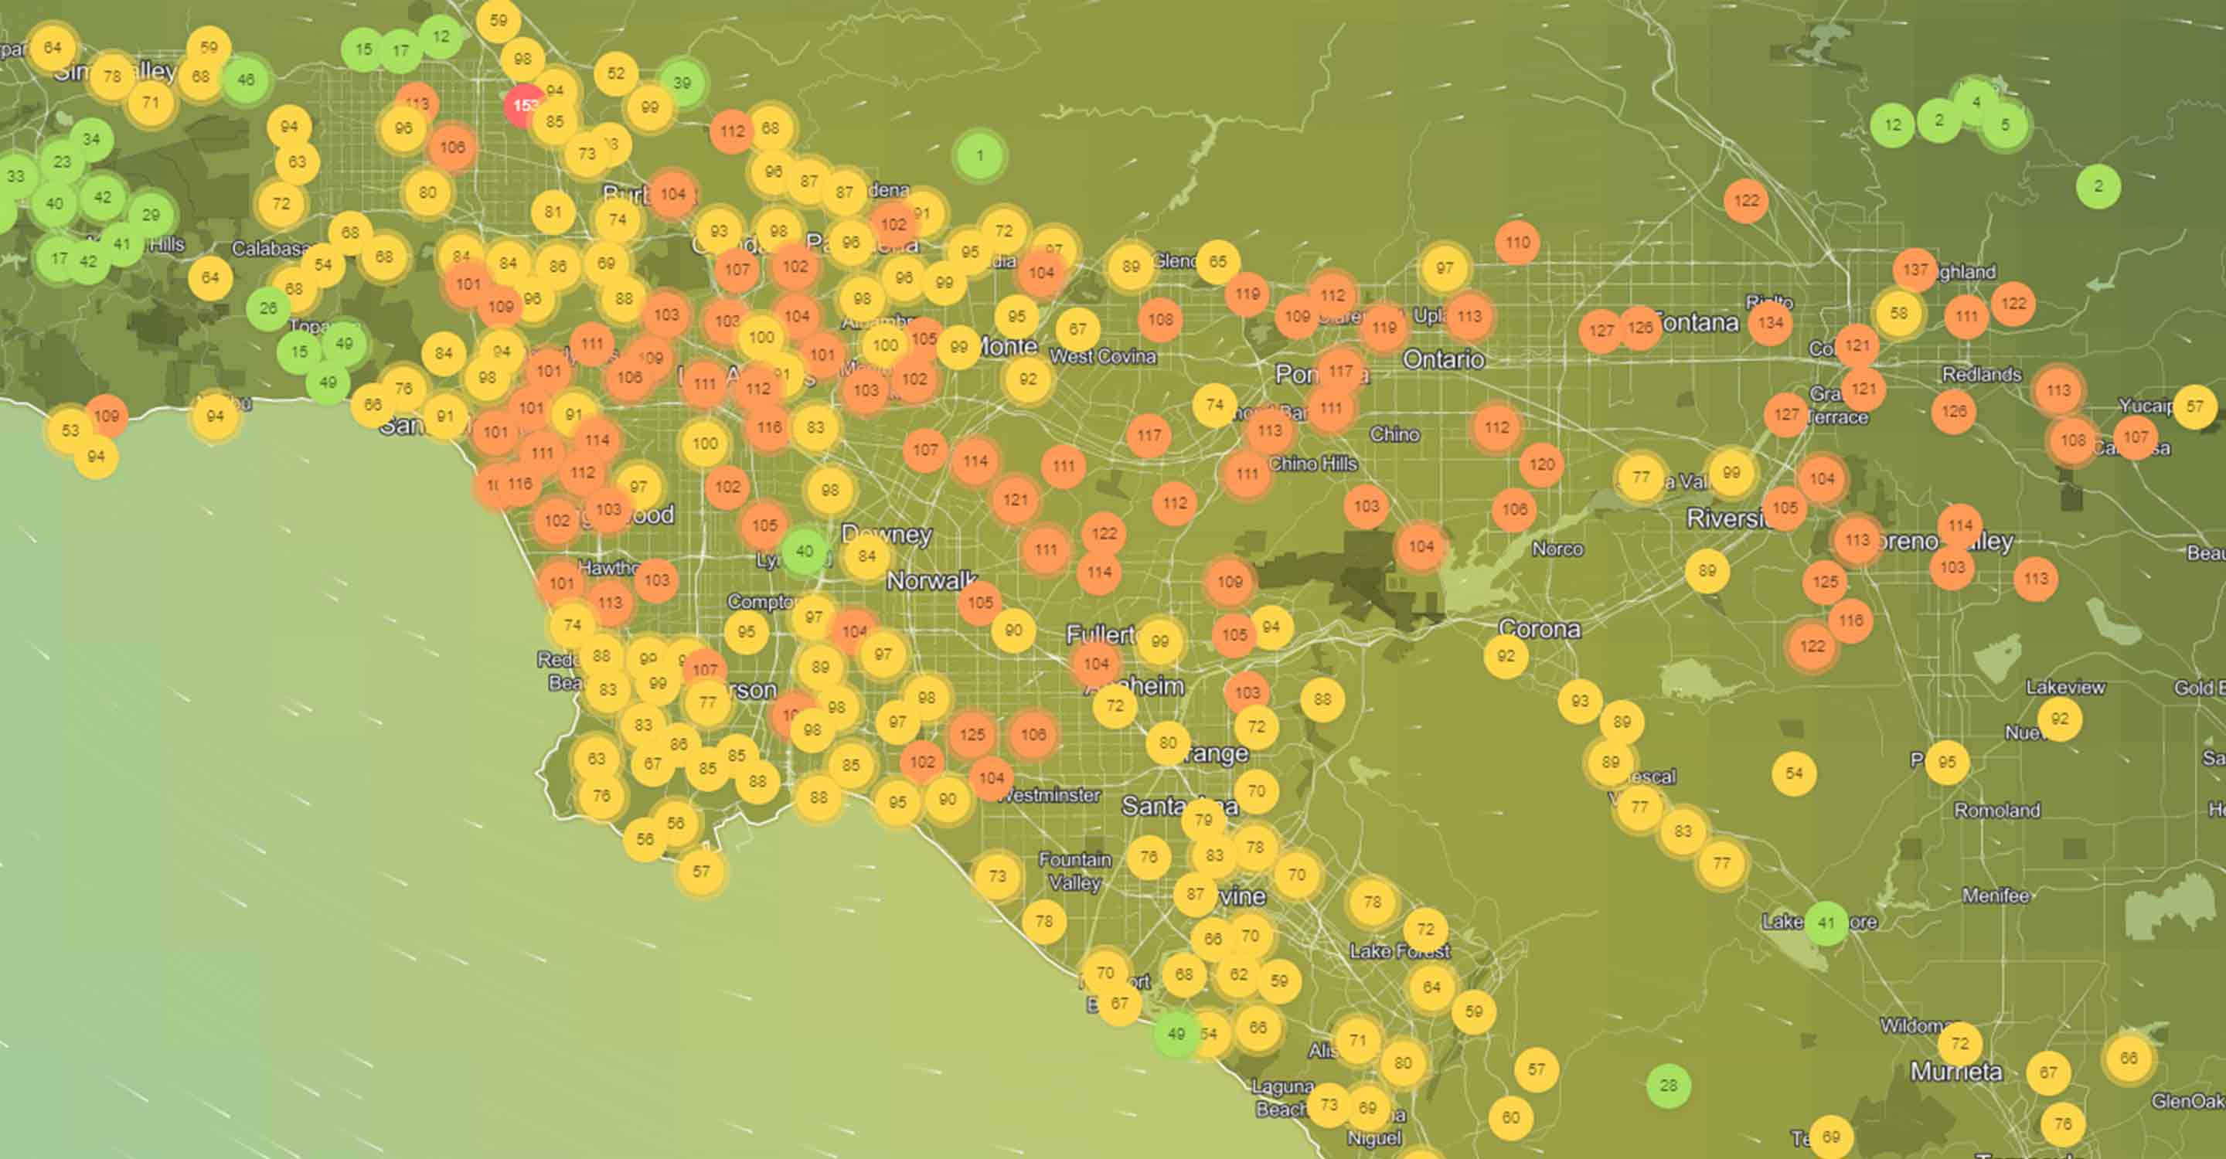Open the green 46 marker
This screenshot has height=1159, width=2226.
click(x=247, y=80)
